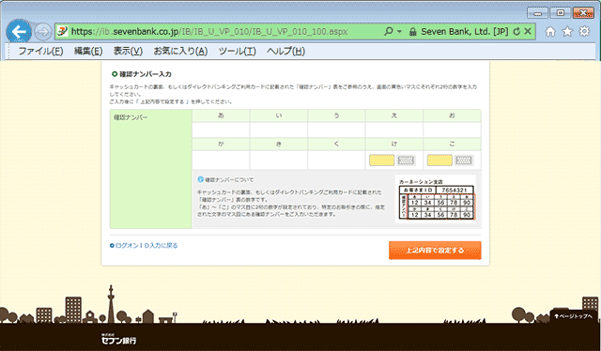Click the orange 上記内容で設定する button
Screen dimensions: 601x351
[x=435, y=251]
